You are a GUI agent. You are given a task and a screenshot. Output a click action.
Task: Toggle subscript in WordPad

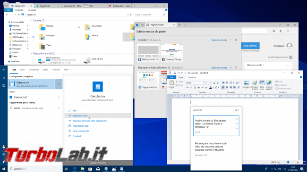click(203, 87)
